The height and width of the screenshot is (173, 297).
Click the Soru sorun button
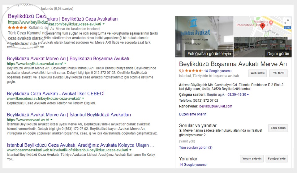click(278, 128)
